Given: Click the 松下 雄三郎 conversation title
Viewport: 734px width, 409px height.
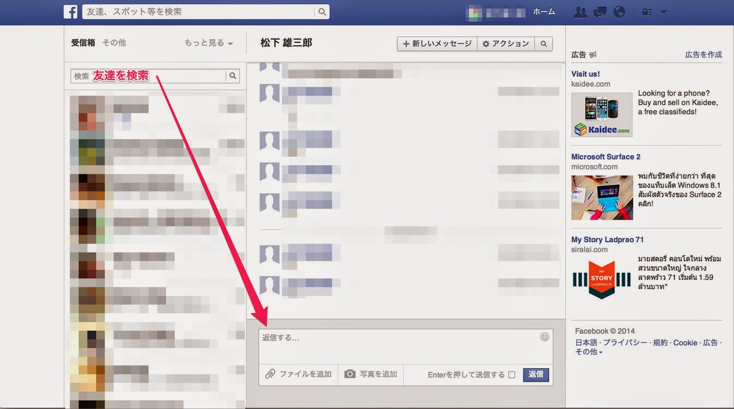Looking at the screenshot, I should (x=286, y=43).
